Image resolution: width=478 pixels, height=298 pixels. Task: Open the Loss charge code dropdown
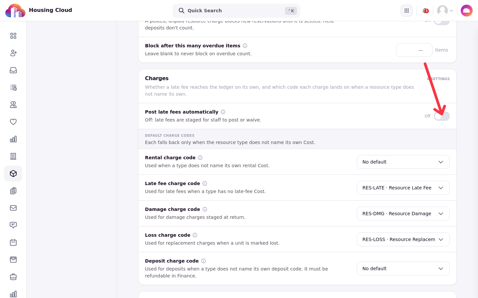pyautogui.click(x=403, y=239)
